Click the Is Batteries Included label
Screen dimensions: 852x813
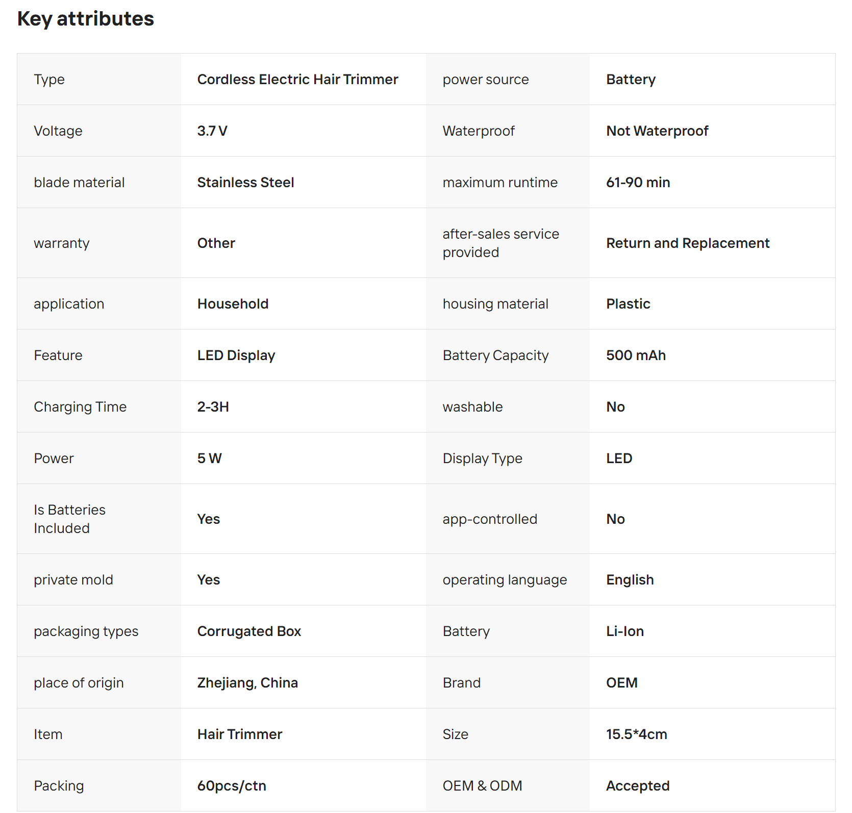[69, 519]
